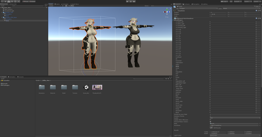Adjust the vrc.blink_left blendshape slider
The image size is (262, 137).
point(232,22)
